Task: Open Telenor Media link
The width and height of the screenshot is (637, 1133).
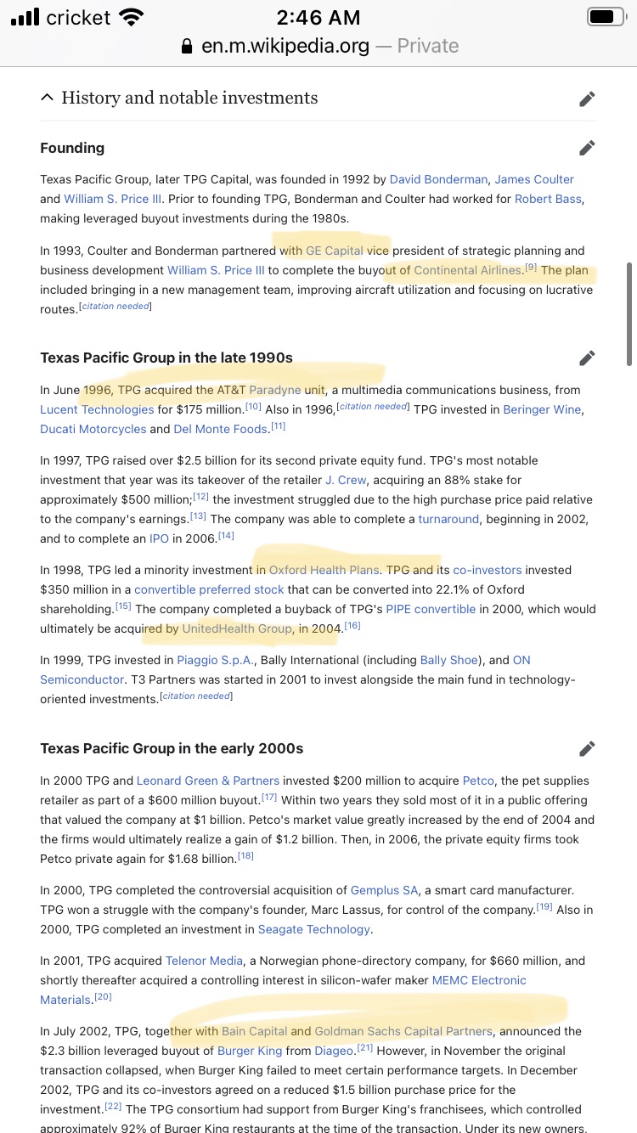Action: pyautogui.click(x=205, y=961)
